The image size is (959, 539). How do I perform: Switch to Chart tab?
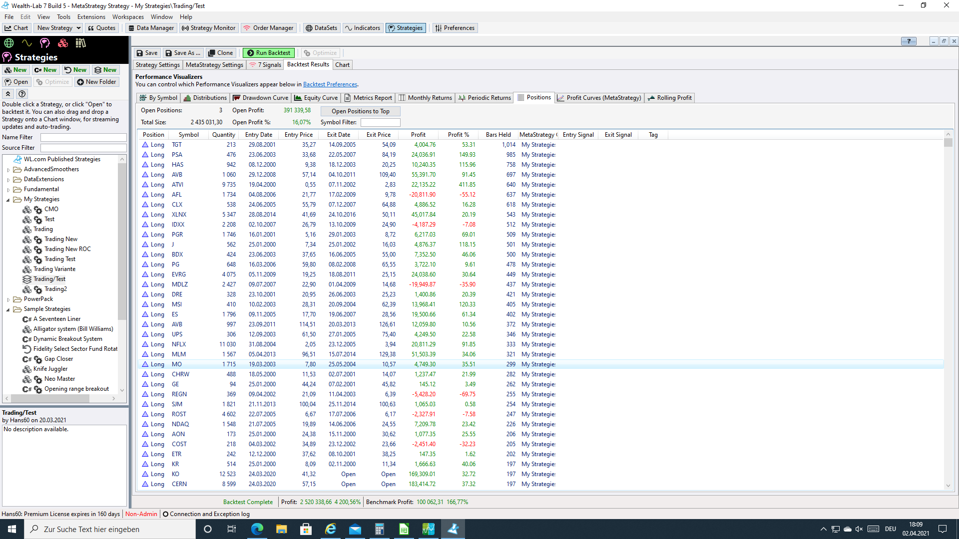(342, 65)
